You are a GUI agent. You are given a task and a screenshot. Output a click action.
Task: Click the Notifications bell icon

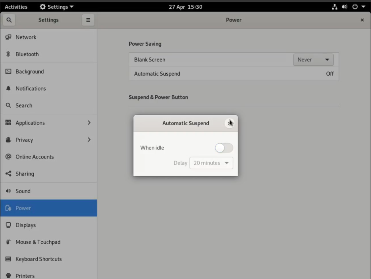click(x=8, y=89)
